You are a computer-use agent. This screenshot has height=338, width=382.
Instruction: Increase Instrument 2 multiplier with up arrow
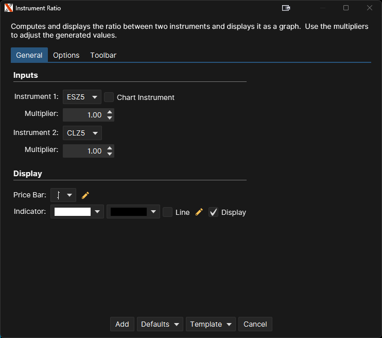pos(110,148)
